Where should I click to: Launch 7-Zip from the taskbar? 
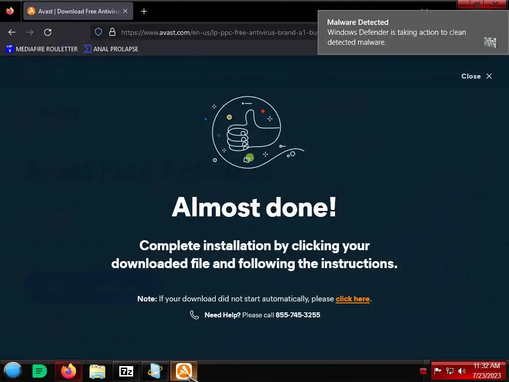pyautogui.click(x=126, y=371)
